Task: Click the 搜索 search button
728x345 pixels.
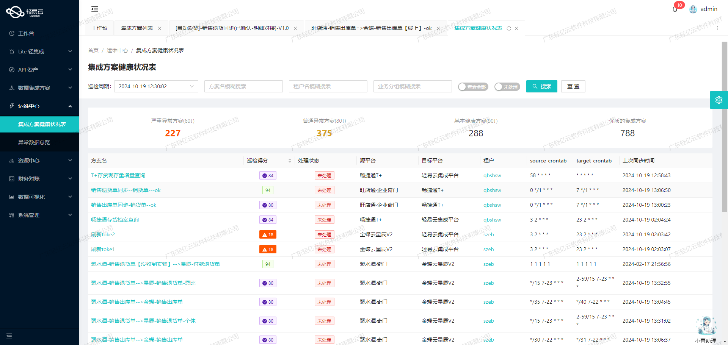Action: 542,86
